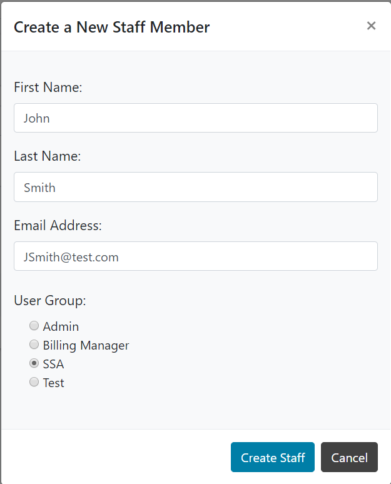Screen dimensions: 391x484
Task: Click the 'User Group:' label
Action: [x=50, y=301]
